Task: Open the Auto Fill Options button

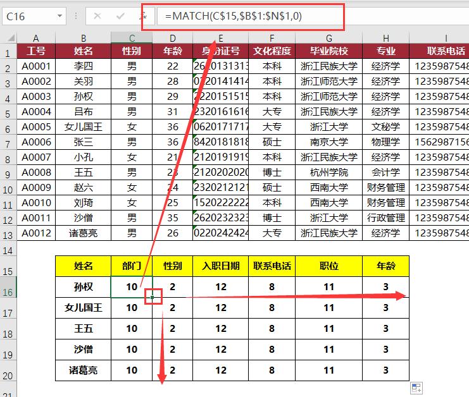Action: [x=416, y=388]
